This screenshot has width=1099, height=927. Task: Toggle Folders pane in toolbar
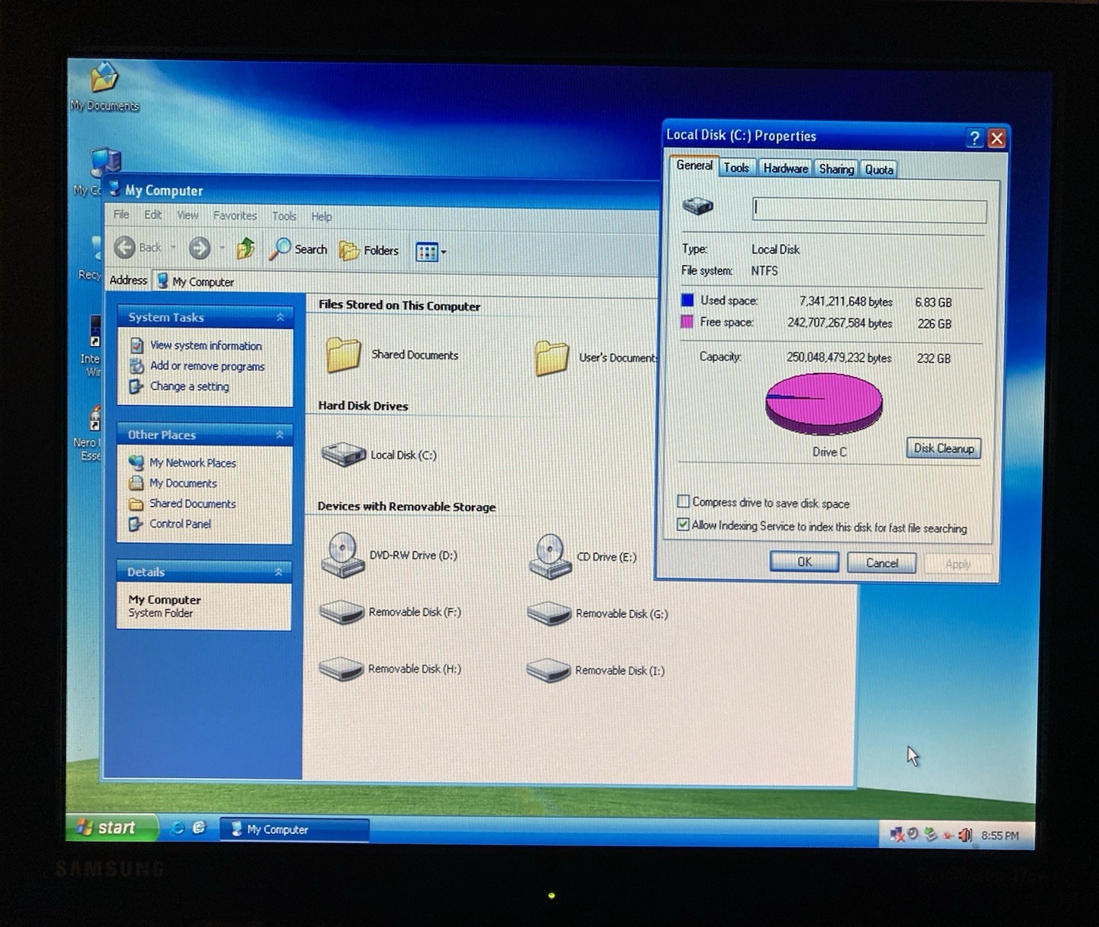coord(369,251)
